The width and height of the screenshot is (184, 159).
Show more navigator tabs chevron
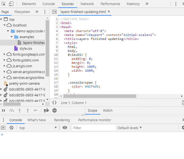(x=37, y=12)
